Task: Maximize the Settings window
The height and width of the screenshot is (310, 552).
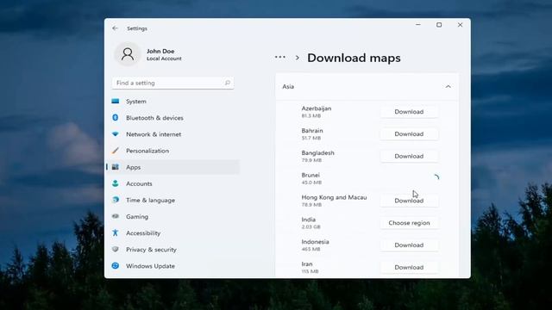Action: (439, 25)
